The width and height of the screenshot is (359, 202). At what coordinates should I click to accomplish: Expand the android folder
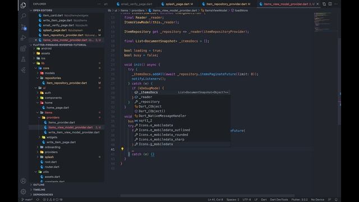(x=46, y=49)
